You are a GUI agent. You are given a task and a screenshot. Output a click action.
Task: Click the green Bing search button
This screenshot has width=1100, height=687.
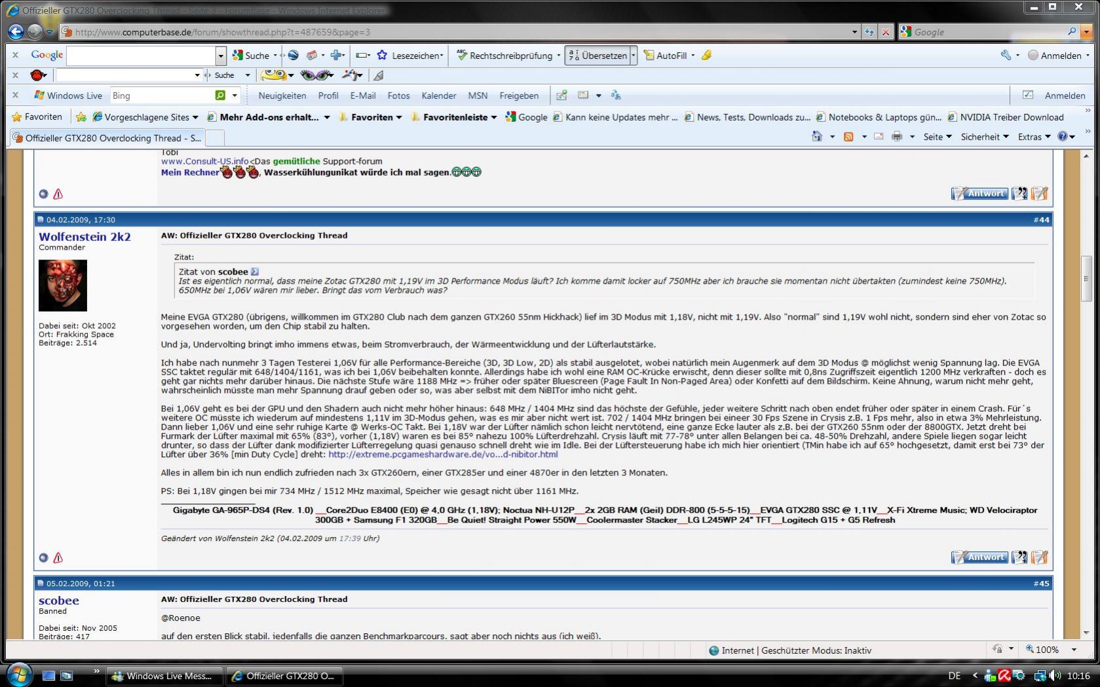point(220,96)
